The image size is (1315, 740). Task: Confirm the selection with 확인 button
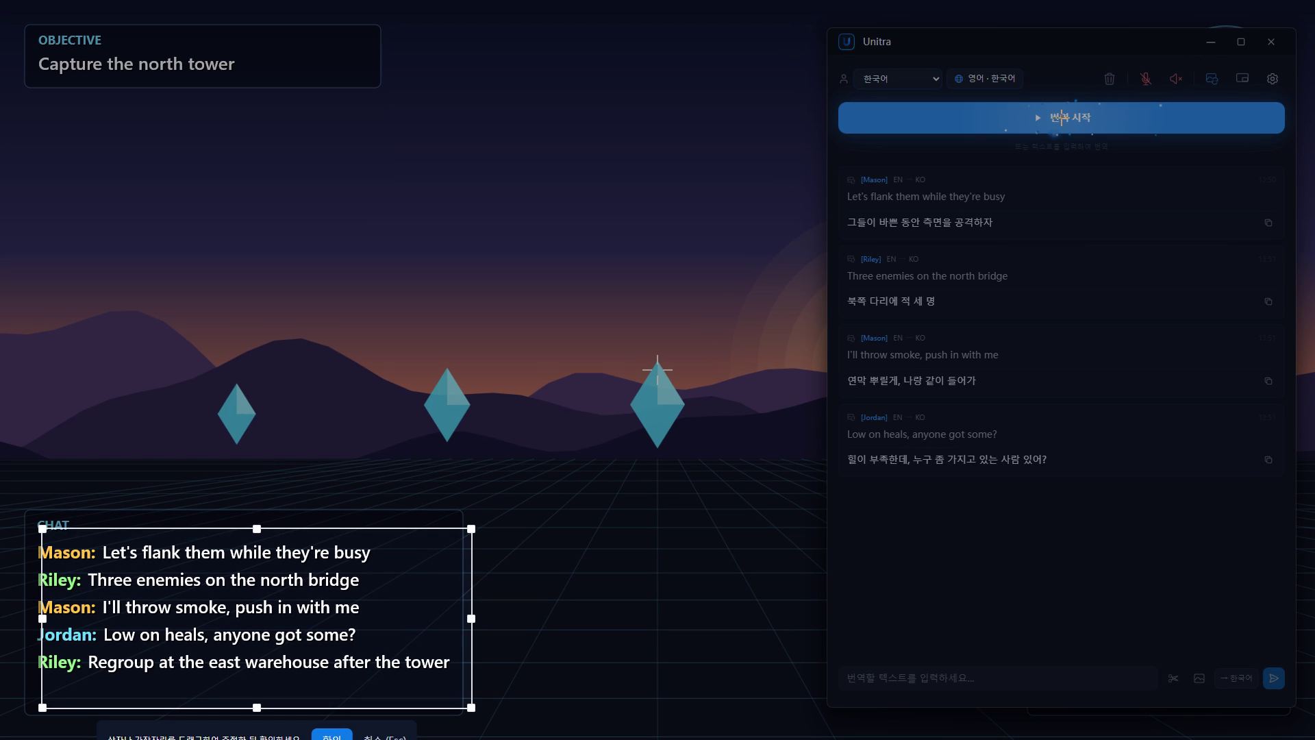point(332,735)
